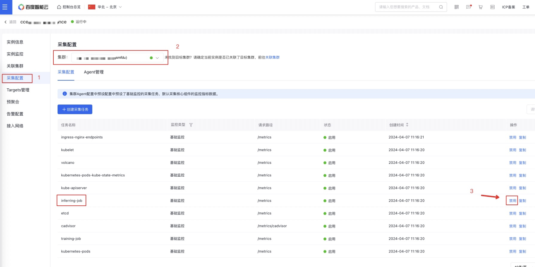Click the search magnifier icon
This screenshot has height=267, width=535.
tap(441, 7)
